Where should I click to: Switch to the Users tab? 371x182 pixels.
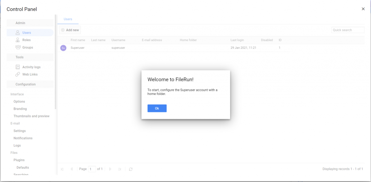click(x=68, y=19)
